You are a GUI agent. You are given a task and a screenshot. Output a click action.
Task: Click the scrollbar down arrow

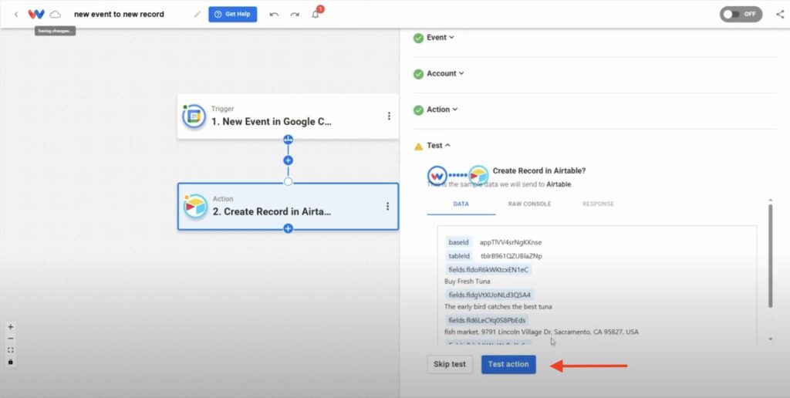(x=771, y=339)
